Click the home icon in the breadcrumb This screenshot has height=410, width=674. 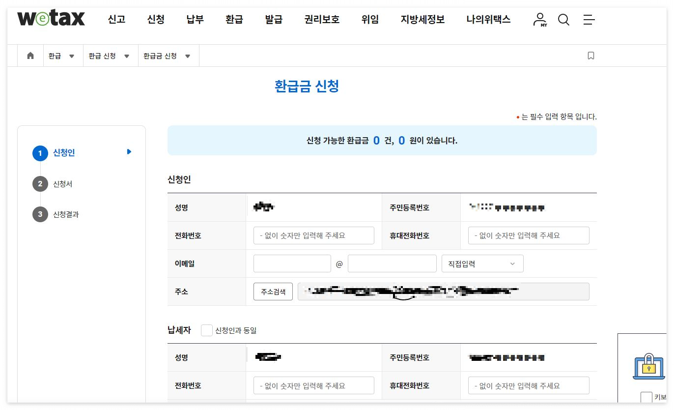tap(30, 55)
